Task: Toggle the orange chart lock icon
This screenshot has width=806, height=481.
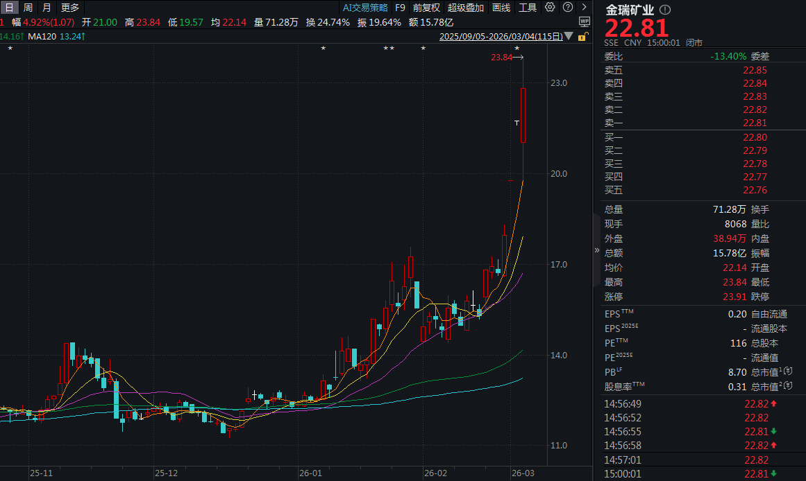Action: coord(583,36)
